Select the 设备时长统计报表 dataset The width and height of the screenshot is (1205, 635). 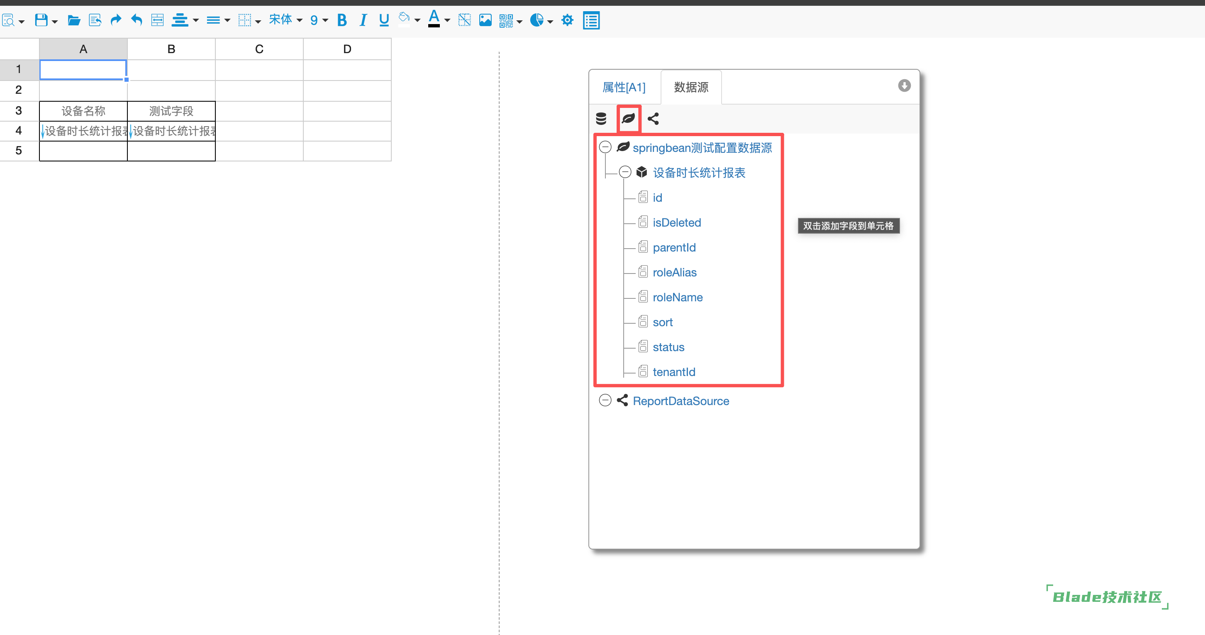pyautogui.click(x=699, y=173)
